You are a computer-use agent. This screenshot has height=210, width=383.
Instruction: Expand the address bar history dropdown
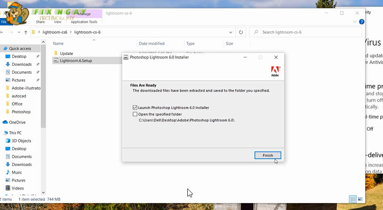coord(231,32)
